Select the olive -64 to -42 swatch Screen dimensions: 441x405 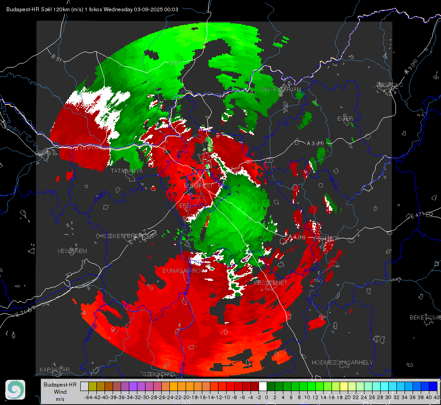pyautogui.click(x=92, y=387)
